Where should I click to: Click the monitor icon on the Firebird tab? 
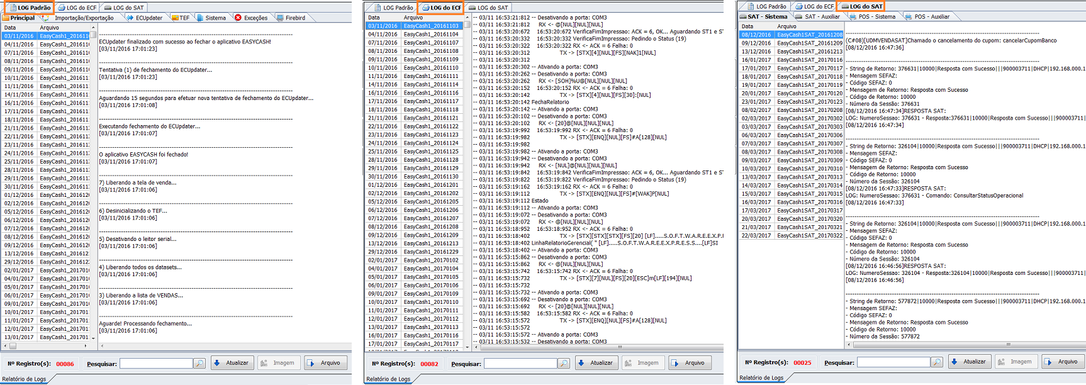(x=280, y=18)
